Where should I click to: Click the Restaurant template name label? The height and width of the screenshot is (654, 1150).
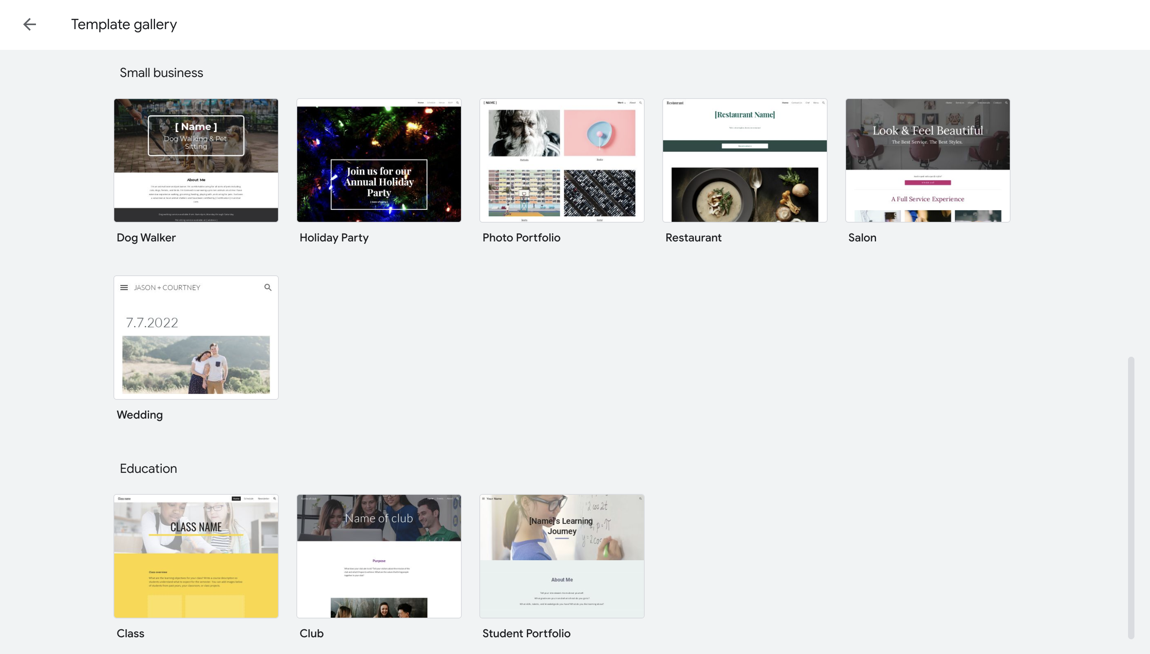[693, 237]
